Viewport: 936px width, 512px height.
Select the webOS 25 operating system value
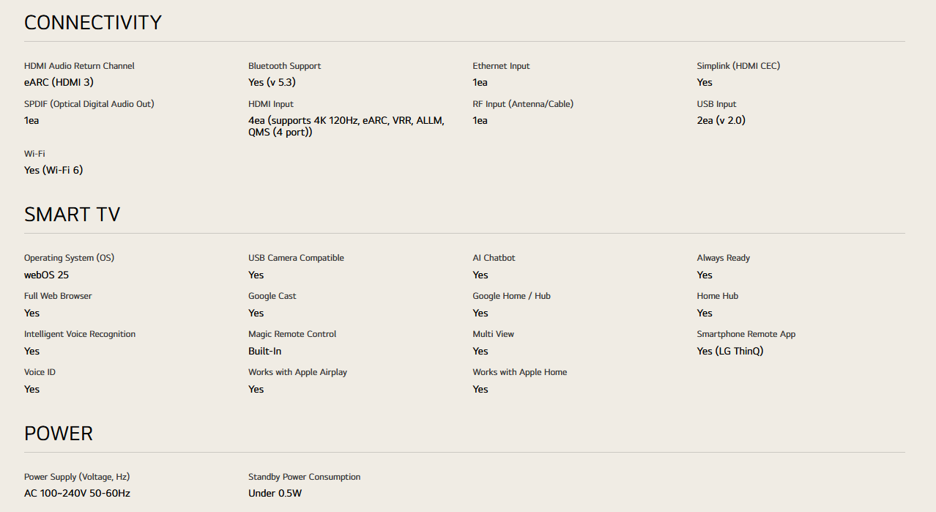(x=46, y=275)
